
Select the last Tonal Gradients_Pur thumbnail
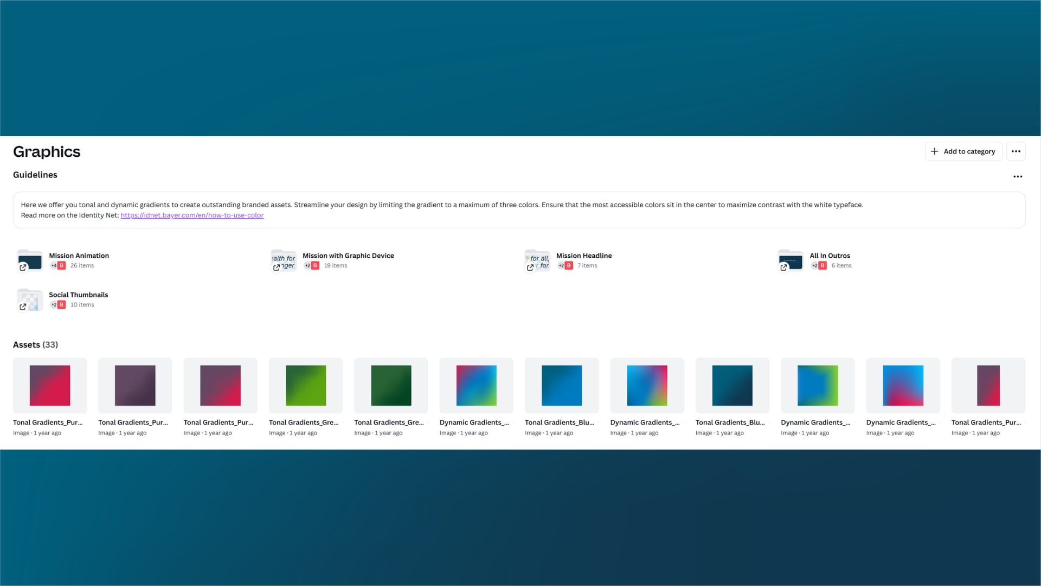(x=988, y=386)
